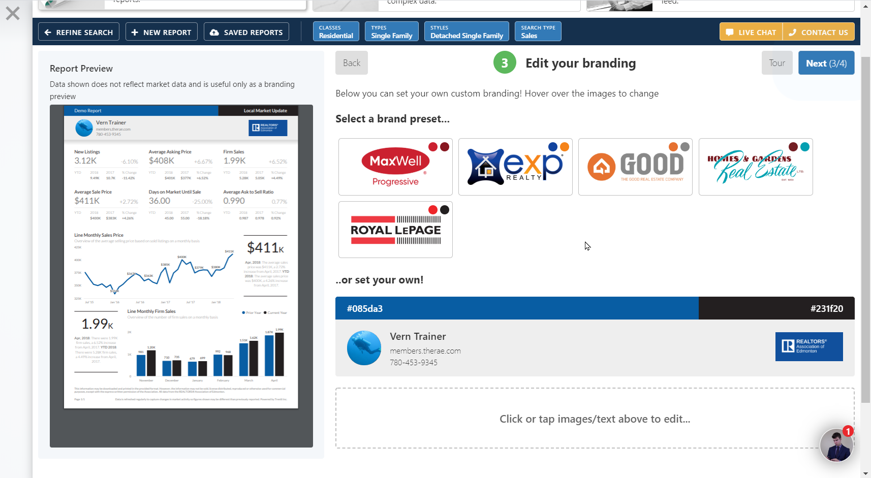Change the REALTORS Association of Edmonton logo

click(809, 346)
